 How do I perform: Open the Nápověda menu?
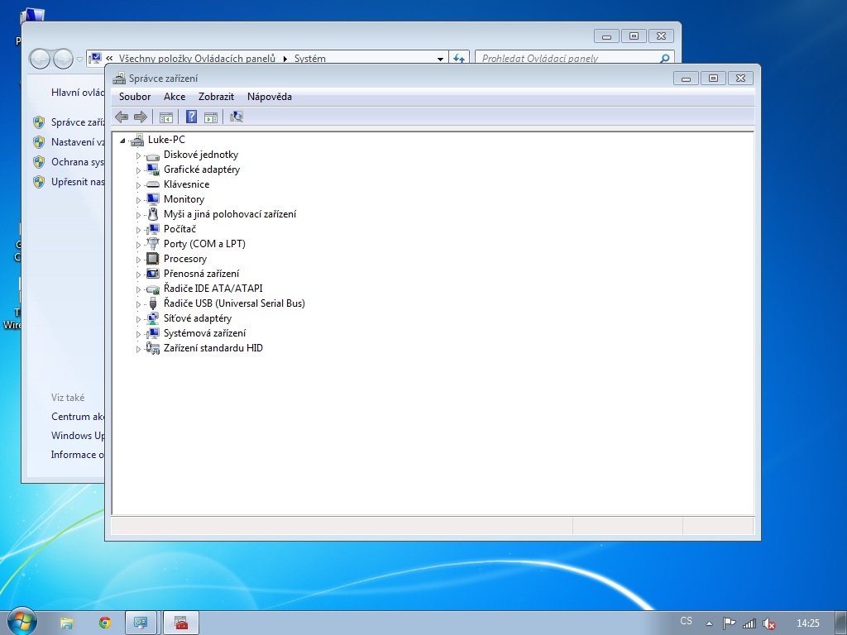270,97
